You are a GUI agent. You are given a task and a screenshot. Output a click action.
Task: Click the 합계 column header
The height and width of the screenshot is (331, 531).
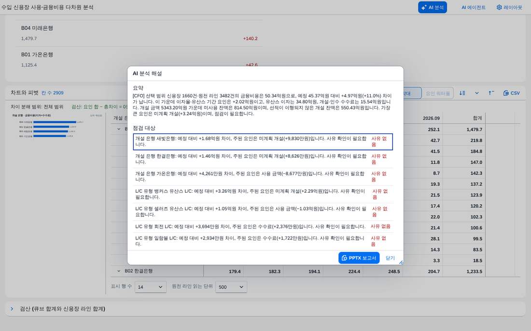coord(477,118)
